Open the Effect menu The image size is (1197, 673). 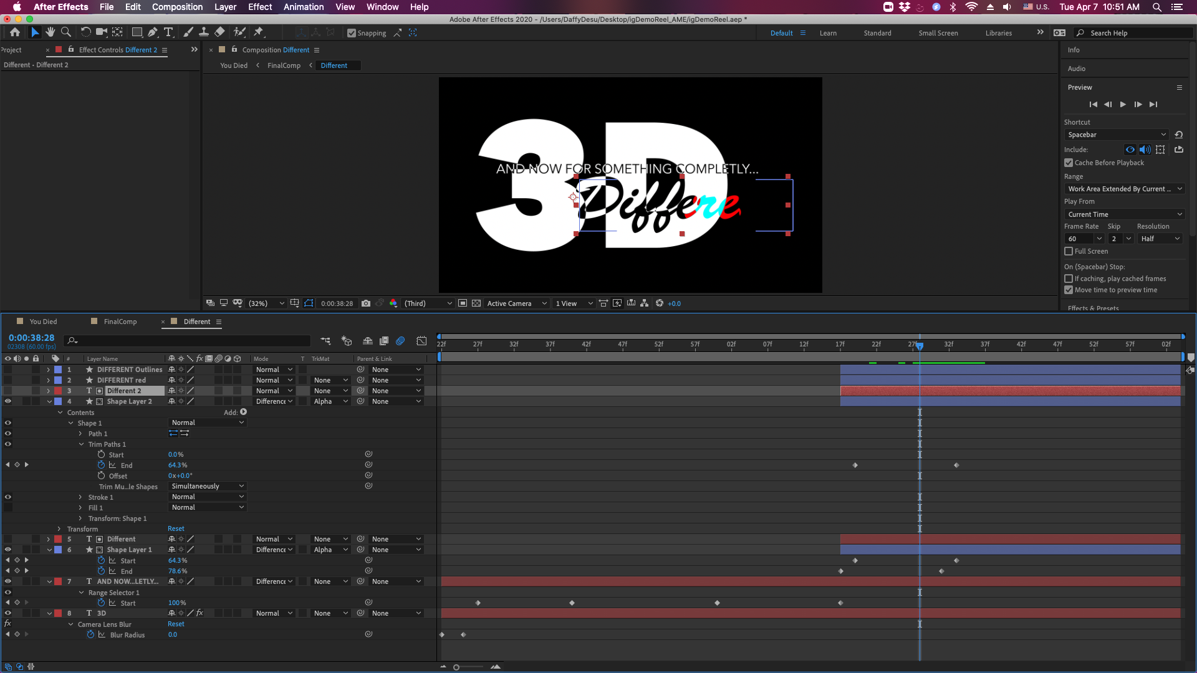click(x=260, y=7)
